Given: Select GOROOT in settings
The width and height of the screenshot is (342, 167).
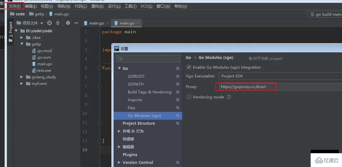Looking at the screenshot, I should tap(136, 76).
